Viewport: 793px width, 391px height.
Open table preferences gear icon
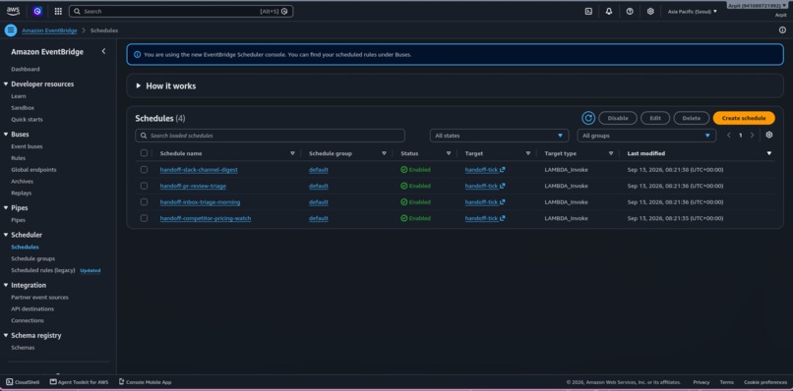tap(769, 135)
